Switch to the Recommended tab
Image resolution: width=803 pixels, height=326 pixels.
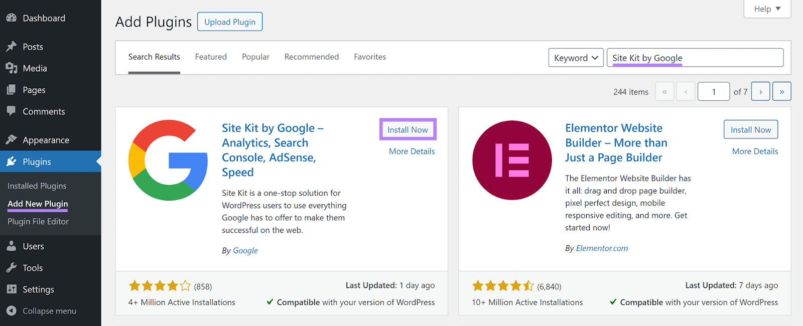312,57
